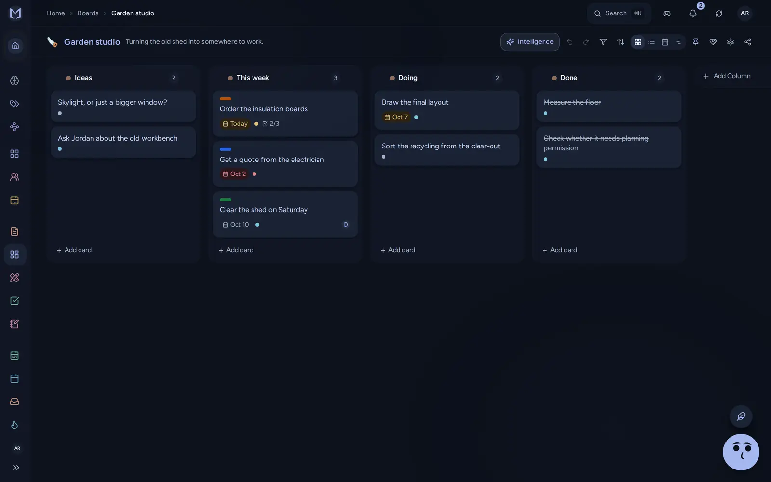Click the refresh sync icon in top bar
Image resolution: width=771 pixels, height=482 pixels.
[718, 13]
